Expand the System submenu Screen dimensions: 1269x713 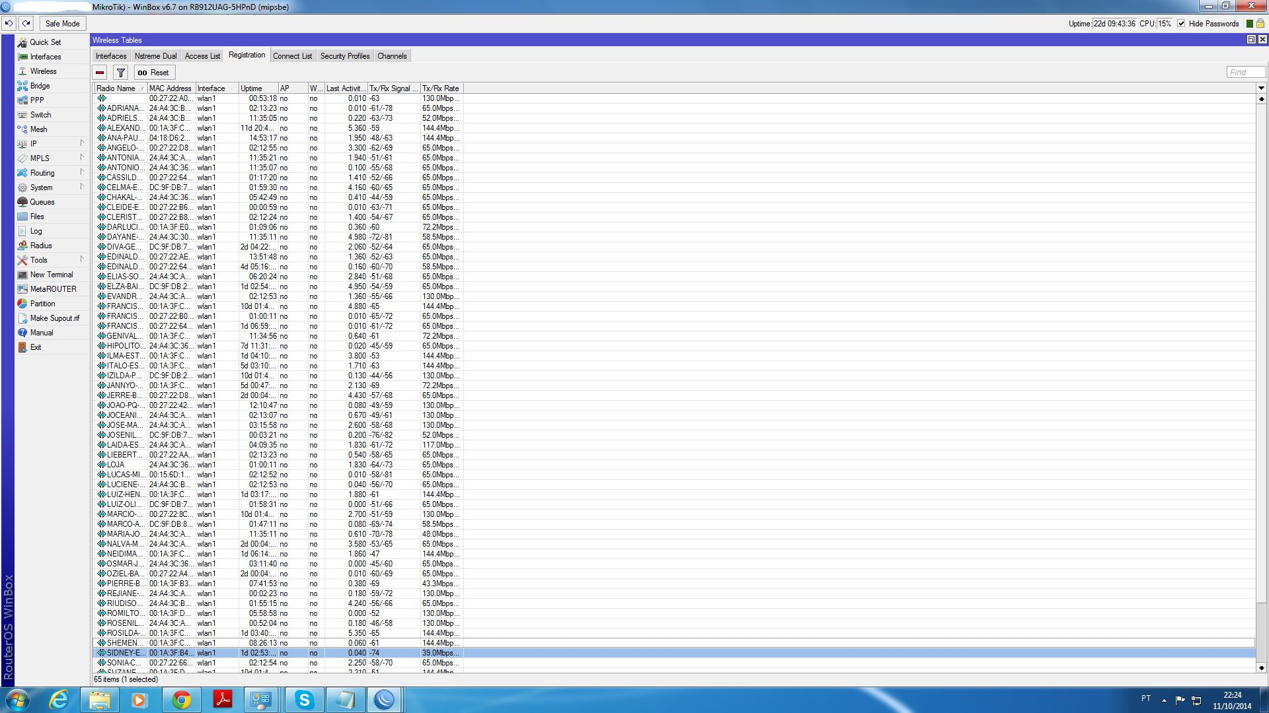pyautogui.click(x=82, y=187)
